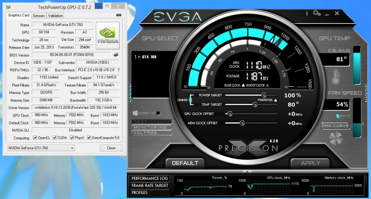Open the EVGA Precision info icon
This screenshot has height=199, width=371.
pos(307,13)
